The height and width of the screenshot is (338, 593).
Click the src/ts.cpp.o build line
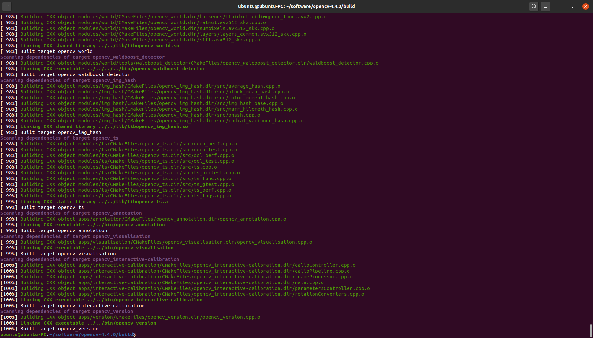(x=109, y=167)
